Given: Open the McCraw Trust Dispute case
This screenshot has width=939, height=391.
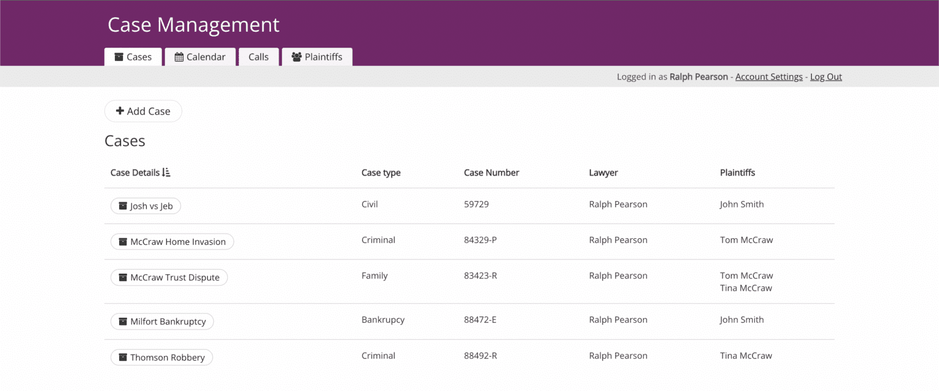Looking at the screenshot, I should coord(169,277).
